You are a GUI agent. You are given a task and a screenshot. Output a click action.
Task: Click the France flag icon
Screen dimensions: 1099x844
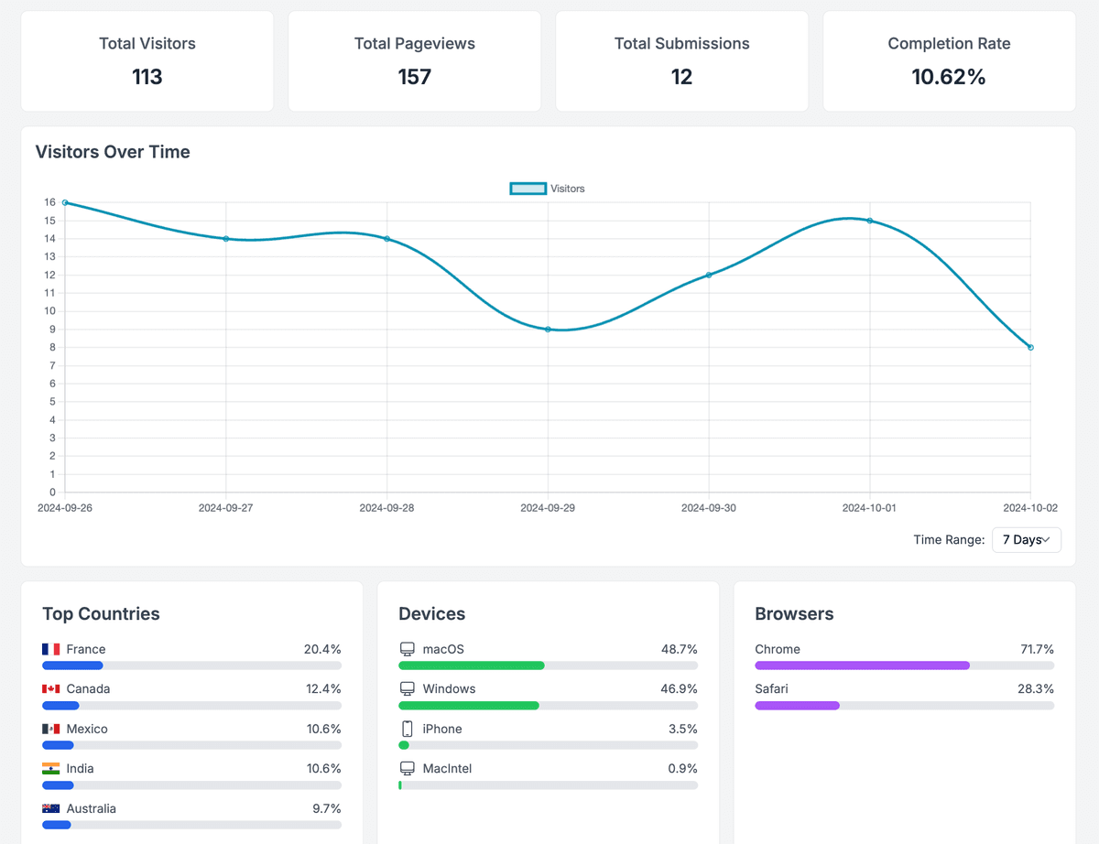(x=52, y=648)
